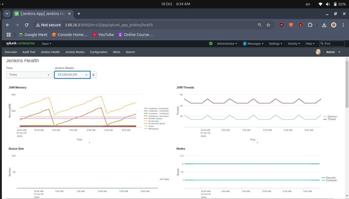Open the Time range picker showing Today
Image resolution: width=349 pixels, height=199 pixels.
coord(29,75)
